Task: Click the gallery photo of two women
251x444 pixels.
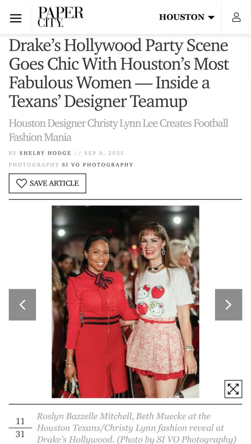Action: [125, 302]
